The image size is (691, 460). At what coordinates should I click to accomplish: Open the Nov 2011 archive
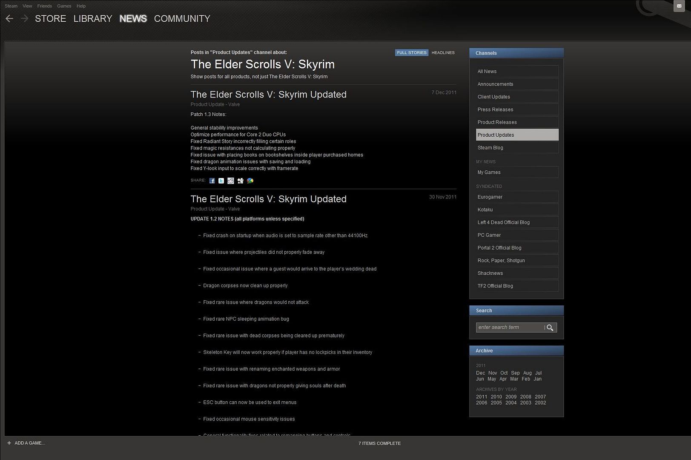coord(493,373)
